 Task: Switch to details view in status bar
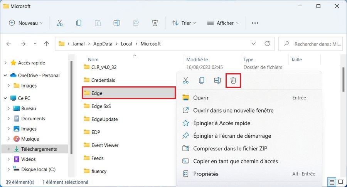point(332,182)
